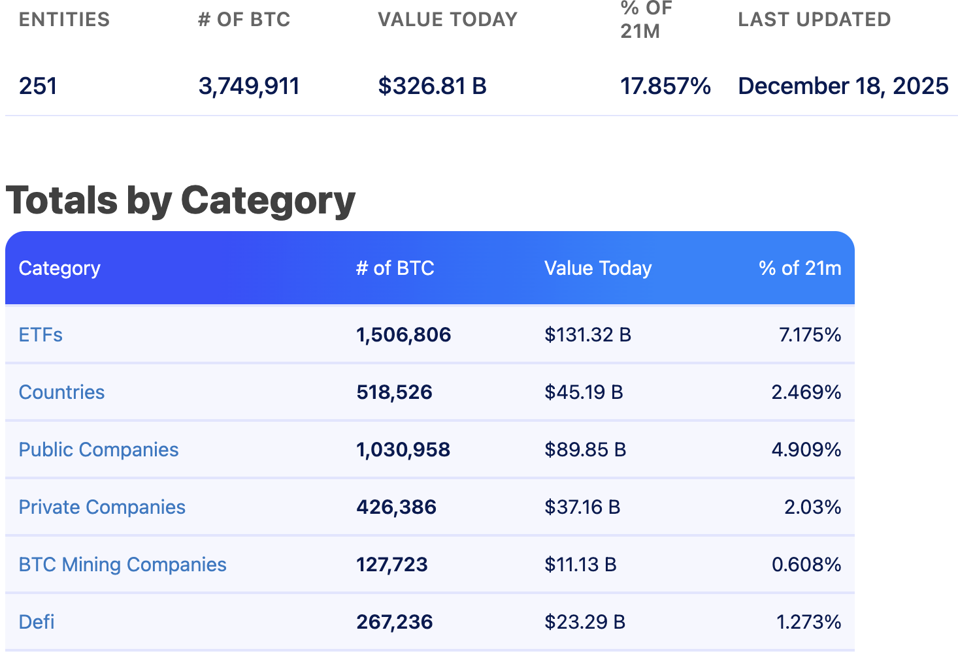Viewport: 958px width, 662px height.
Task: Click the entities count 251
Action: (x=37, y=86)
